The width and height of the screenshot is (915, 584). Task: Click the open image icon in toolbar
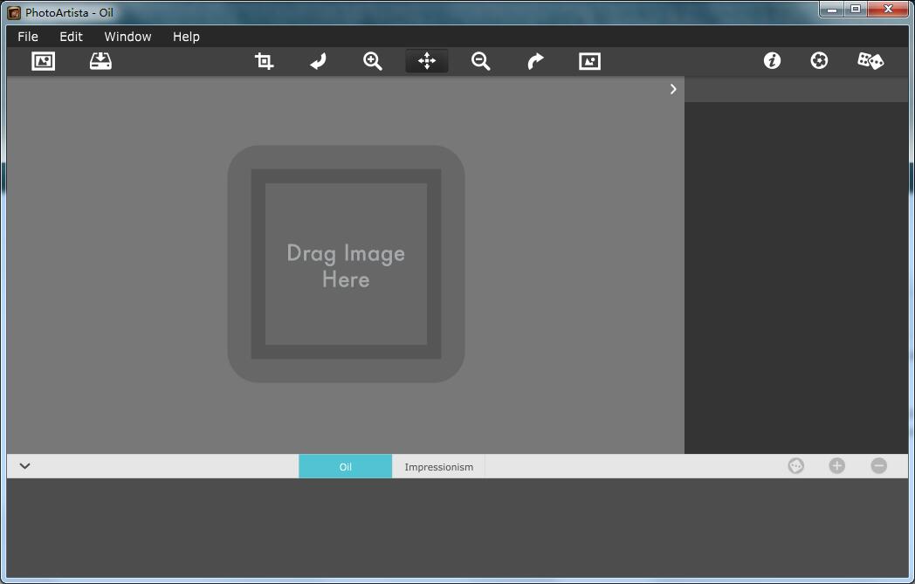tap(43, 61)
